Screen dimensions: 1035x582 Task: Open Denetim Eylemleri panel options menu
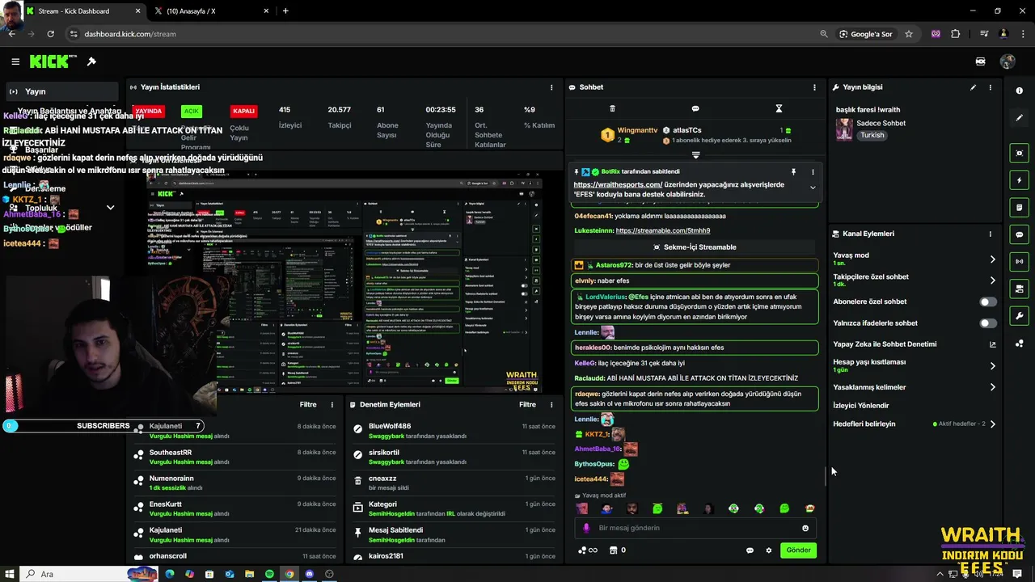pos(551,404)
